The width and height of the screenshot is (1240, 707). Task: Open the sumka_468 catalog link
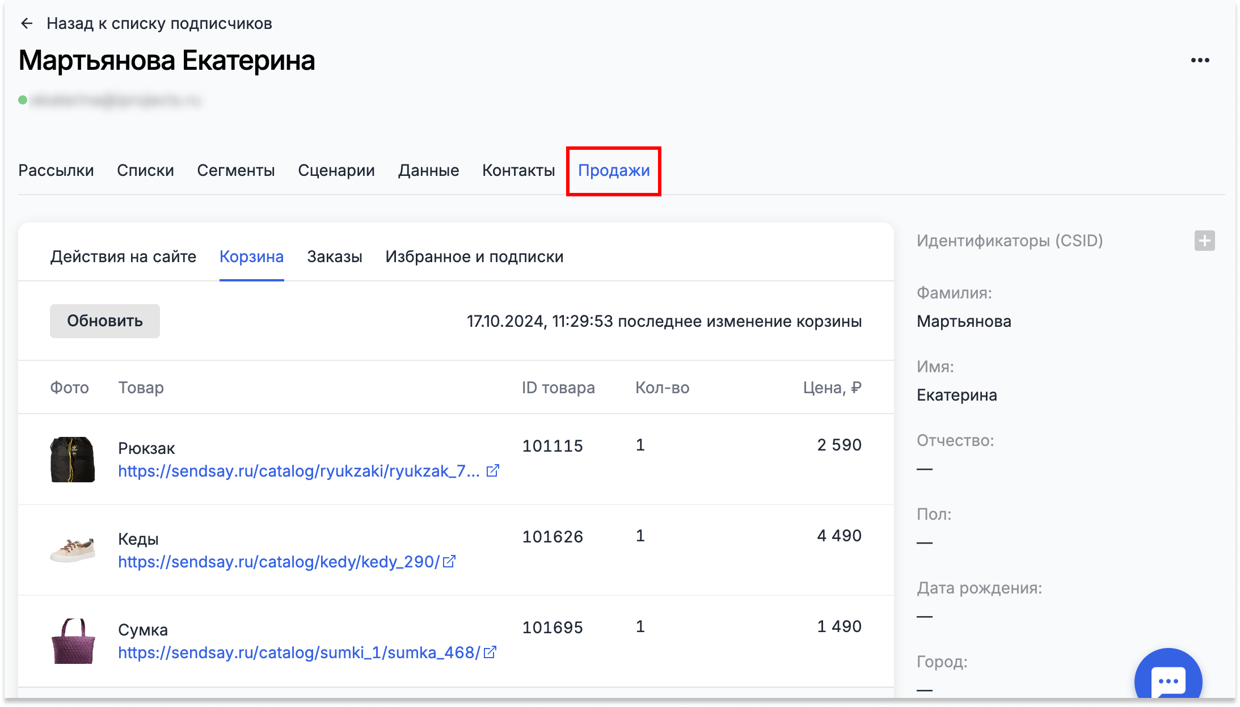299,653
